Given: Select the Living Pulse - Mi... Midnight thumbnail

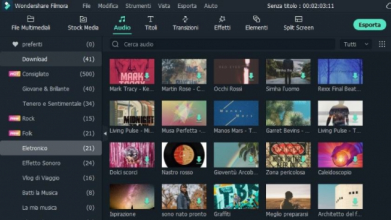Looking at the screenshot, I should tap(132, 113).
